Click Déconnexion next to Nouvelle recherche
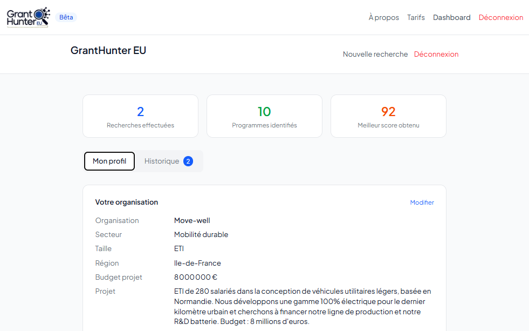 [436, 54]
